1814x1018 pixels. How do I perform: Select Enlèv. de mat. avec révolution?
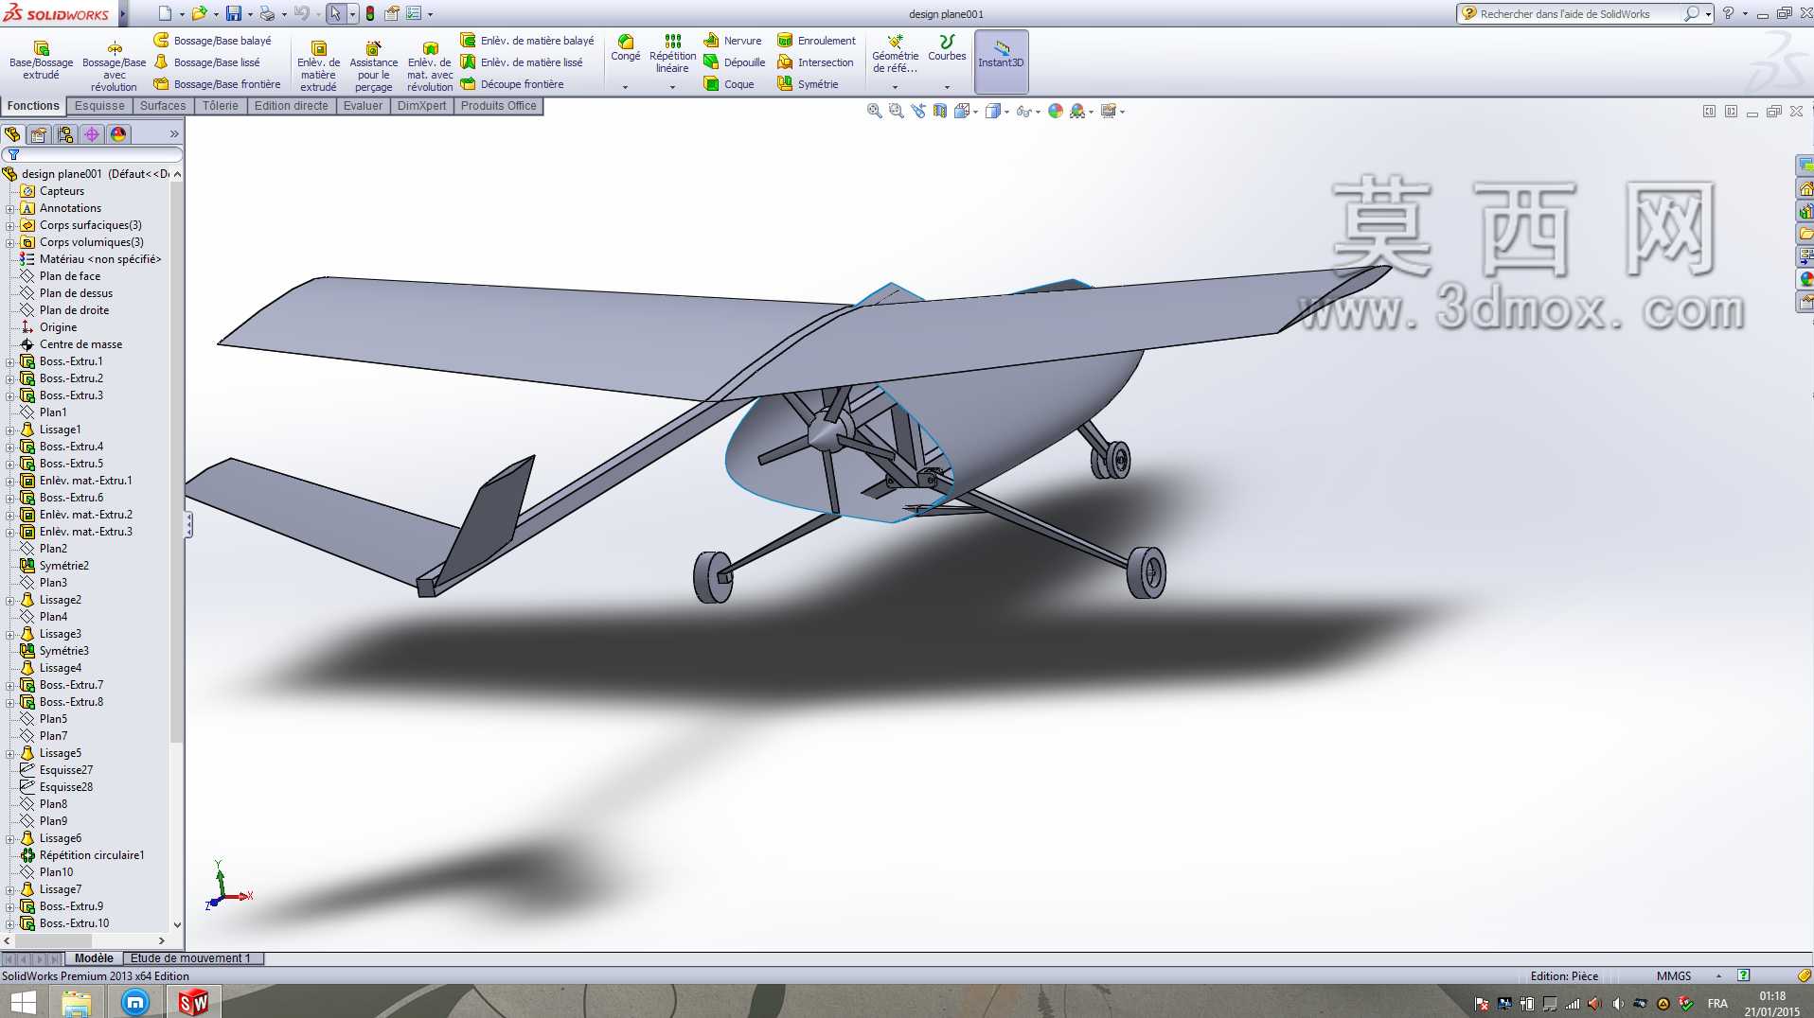[x=430, y=66]
